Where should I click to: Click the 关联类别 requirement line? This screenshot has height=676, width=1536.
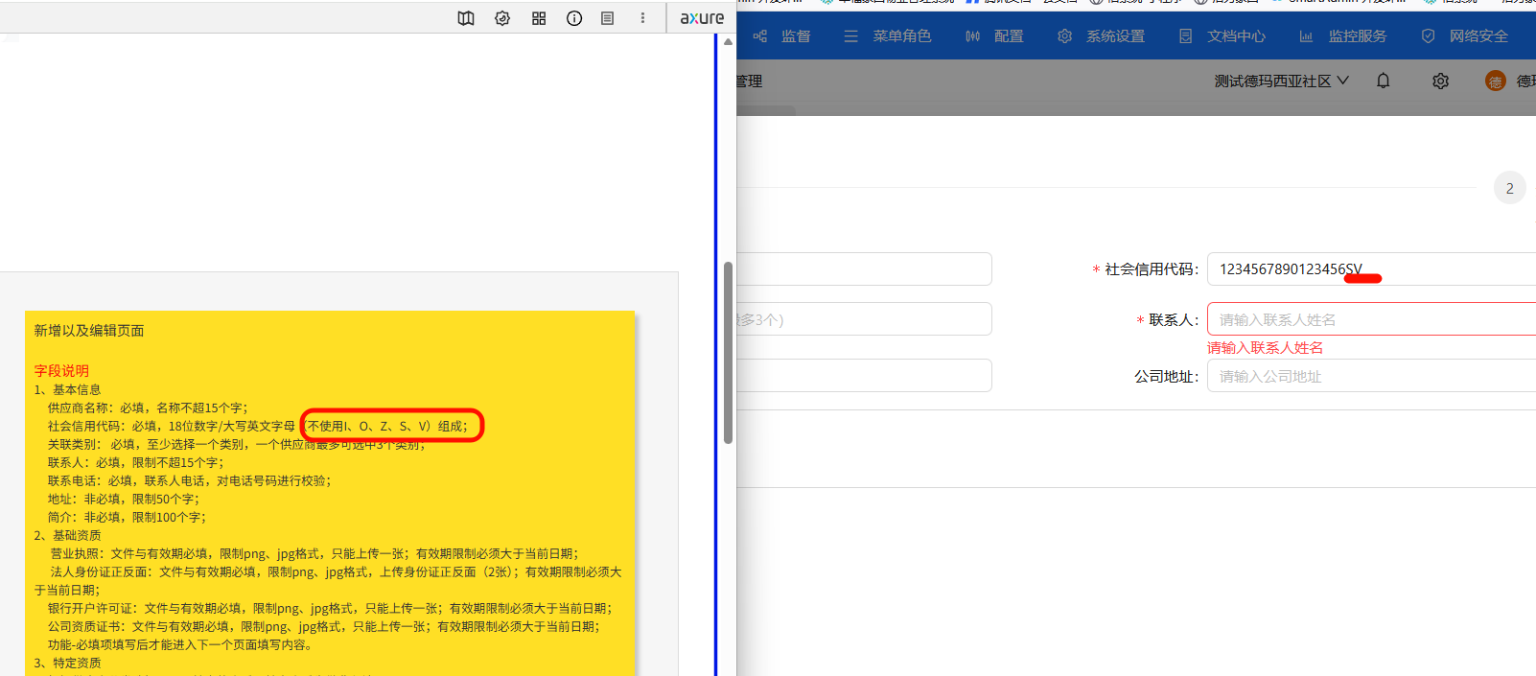tap(236, 444)
